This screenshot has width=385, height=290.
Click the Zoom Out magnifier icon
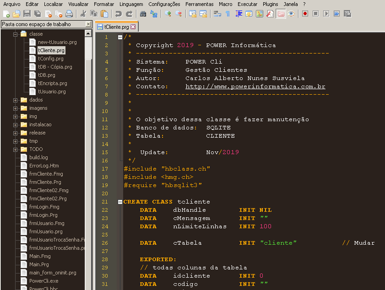click(x=179, y=14)
